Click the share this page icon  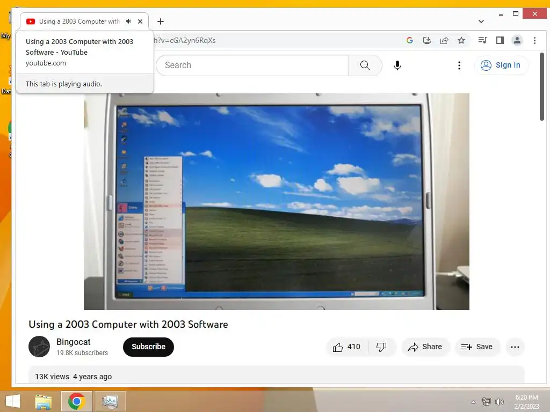point(444,40)
